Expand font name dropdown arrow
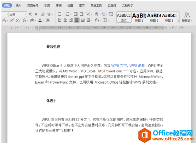 tap(7, 14)
